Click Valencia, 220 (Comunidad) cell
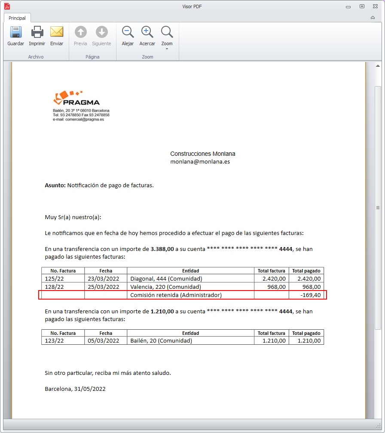Screen dimensions: 385x433 [x=190, y=287]
